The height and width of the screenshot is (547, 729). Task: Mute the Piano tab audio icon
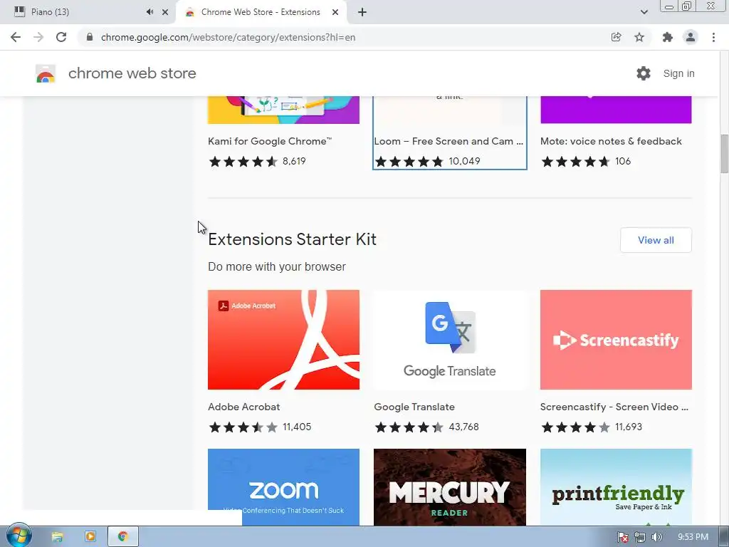[x=150, y=12]
